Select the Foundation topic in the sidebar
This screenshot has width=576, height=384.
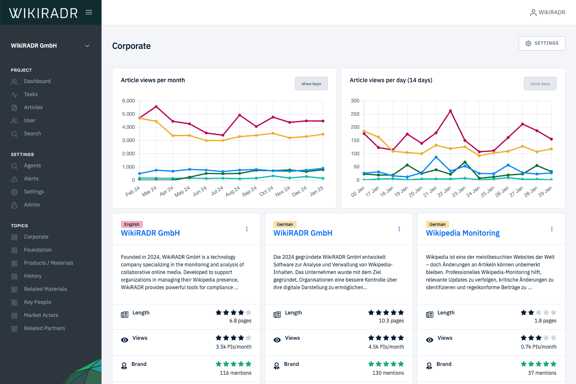click(x=38, y=250)
